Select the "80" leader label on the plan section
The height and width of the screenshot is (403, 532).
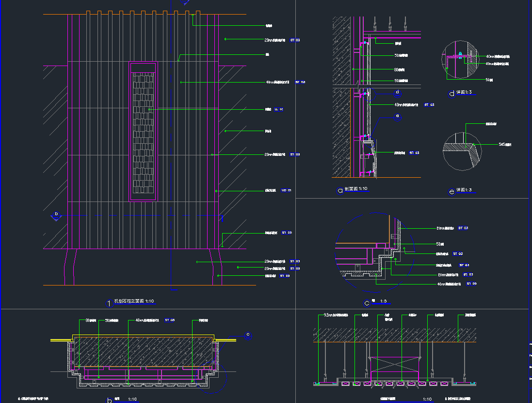click(88, 320)
